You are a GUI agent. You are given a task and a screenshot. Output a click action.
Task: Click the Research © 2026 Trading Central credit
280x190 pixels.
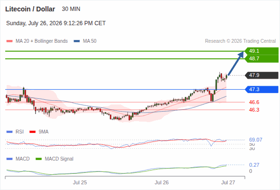pyautogui.click(x=240, y=41)
